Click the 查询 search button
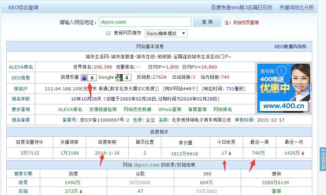The image size is (326, 195). pos(207,22)
